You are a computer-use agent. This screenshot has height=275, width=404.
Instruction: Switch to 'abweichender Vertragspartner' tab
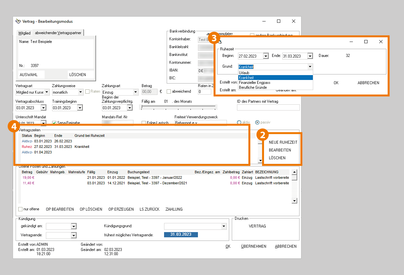[x=58, y=33]
